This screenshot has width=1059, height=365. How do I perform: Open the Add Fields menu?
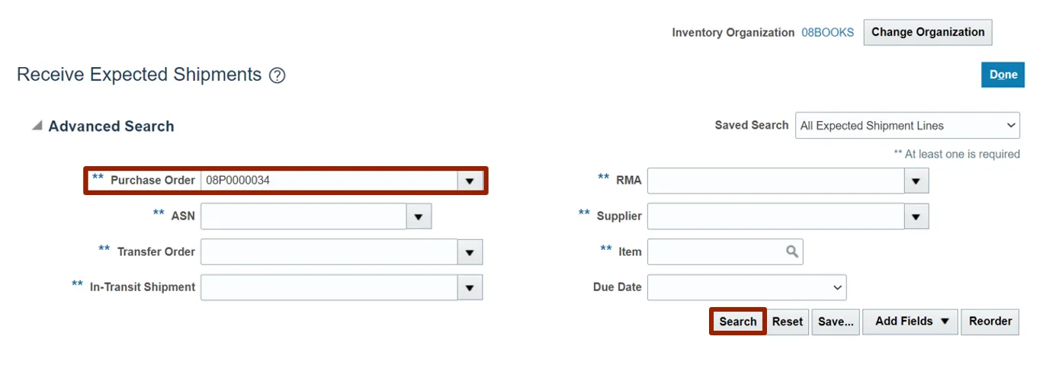point(910,322)
